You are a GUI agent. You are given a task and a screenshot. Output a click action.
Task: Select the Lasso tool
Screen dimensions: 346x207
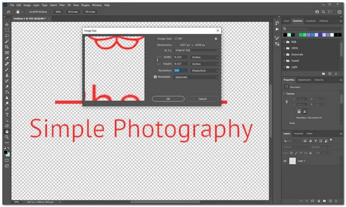(7, 36)
